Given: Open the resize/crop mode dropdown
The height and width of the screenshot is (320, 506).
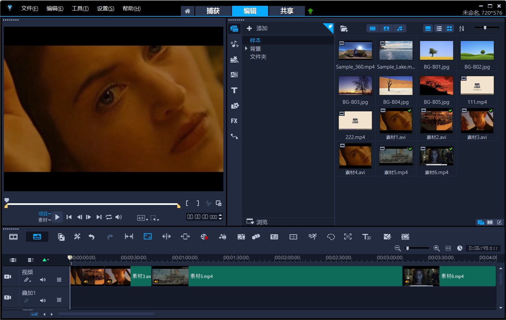Looking at the screenshot, I should 155,218.
